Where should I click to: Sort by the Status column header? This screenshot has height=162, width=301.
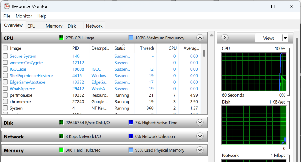click(x=123, y=48)
